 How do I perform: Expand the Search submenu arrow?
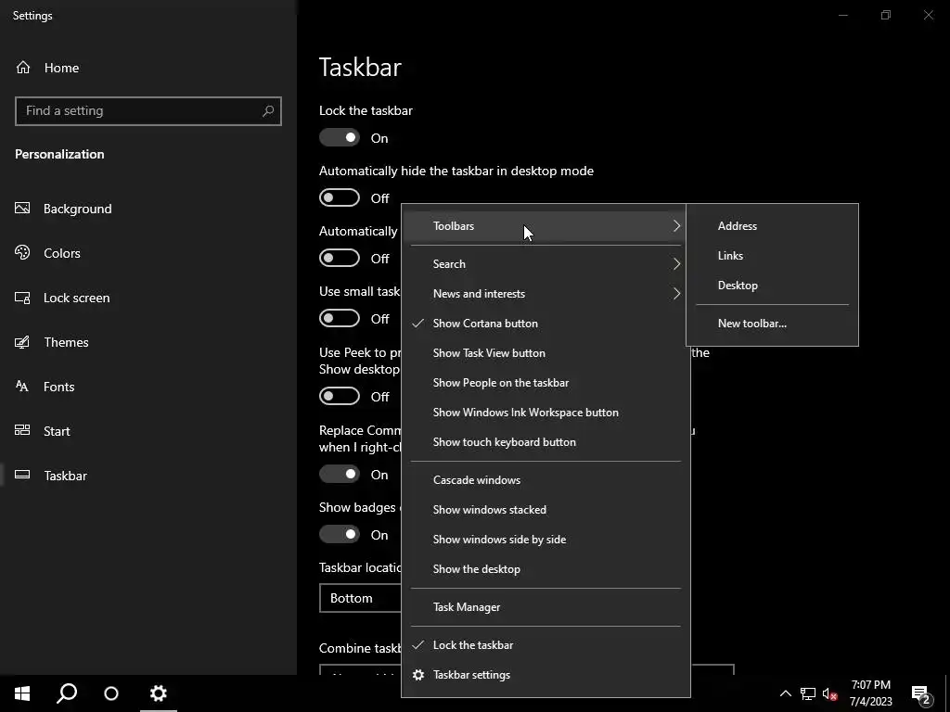tap(676, 264)
